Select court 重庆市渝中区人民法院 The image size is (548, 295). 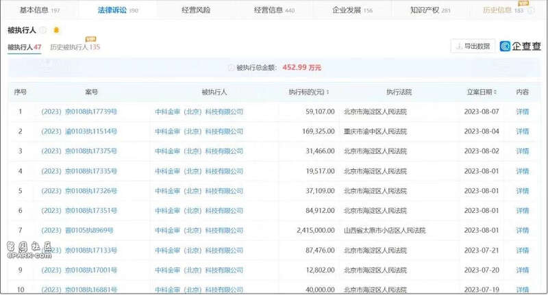375,131
